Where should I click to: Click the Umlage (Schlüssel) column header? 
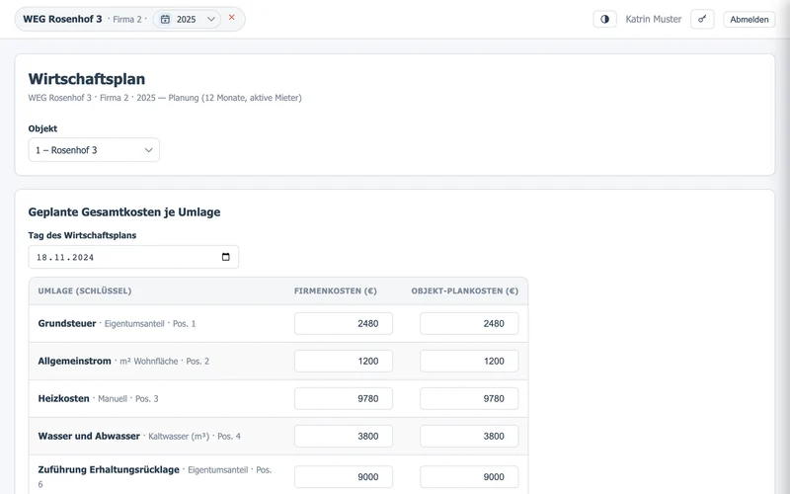click(x=85, y=290)
